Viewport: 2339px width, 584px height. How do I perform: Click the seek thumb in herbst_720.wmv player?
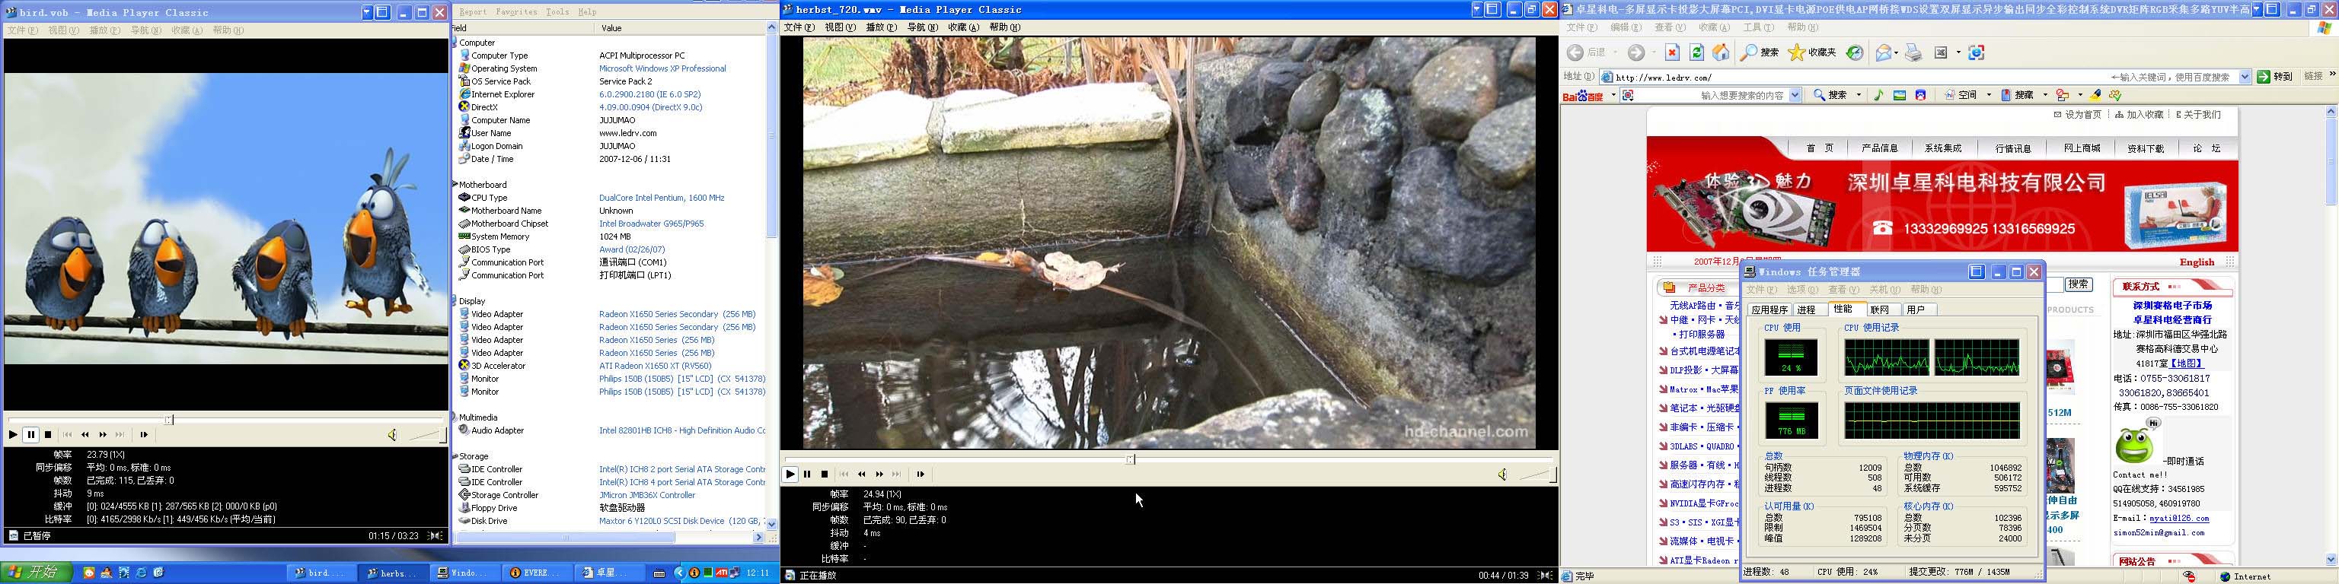pos(1131,460)
